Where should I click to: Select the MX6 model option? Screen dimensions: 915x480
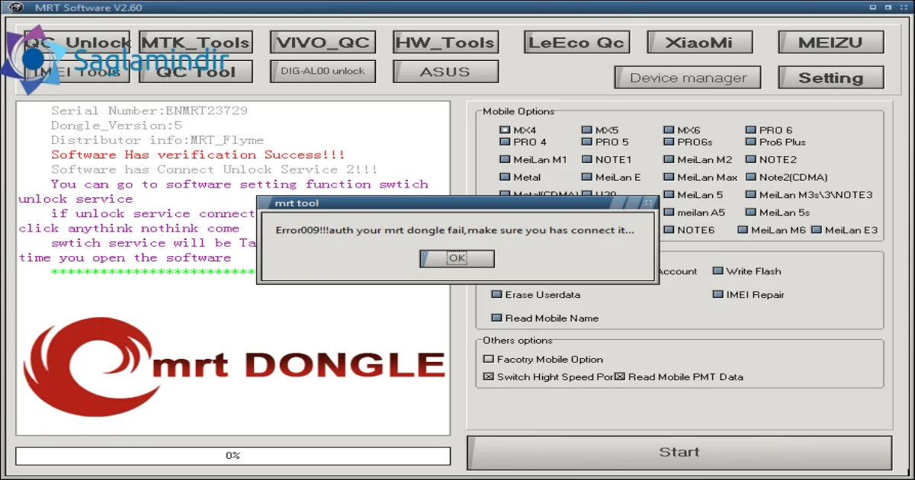682,130
